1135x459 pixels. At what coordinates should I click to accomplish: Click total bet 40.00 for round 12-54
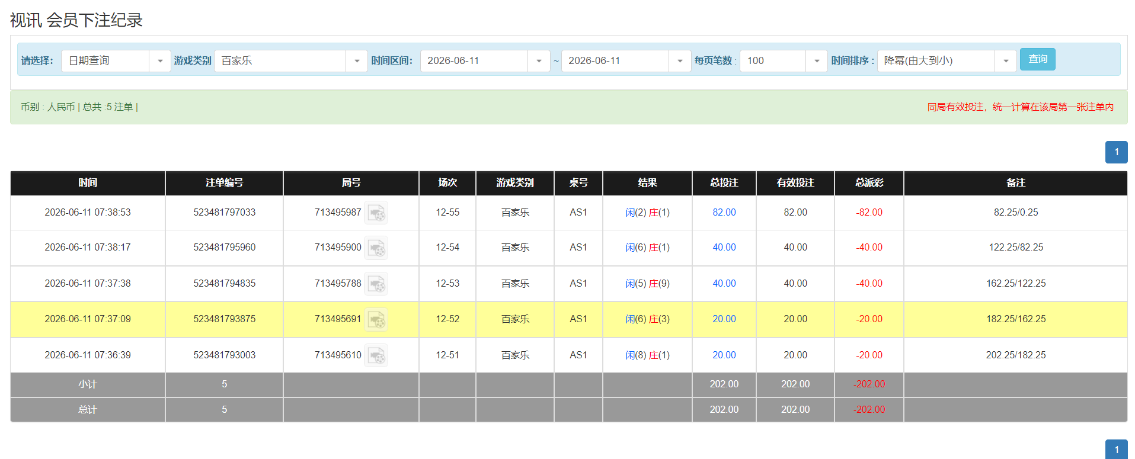(x=724, y=248)
